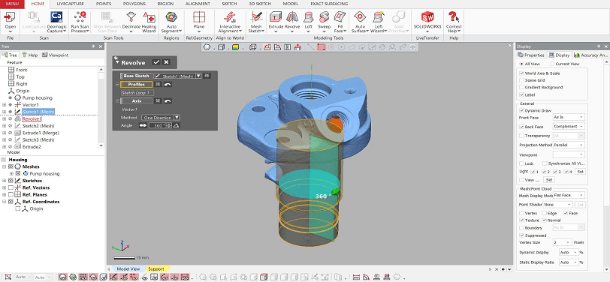This screenshot has width=610, height=282.
Task: Open Geomagic Capture tool
Action: coord(57,21)
